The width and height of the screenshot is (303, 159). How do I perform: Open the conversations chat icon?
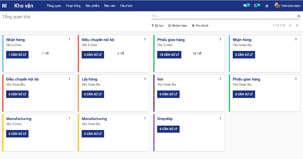pyautogui.click(x=245, y=6)
